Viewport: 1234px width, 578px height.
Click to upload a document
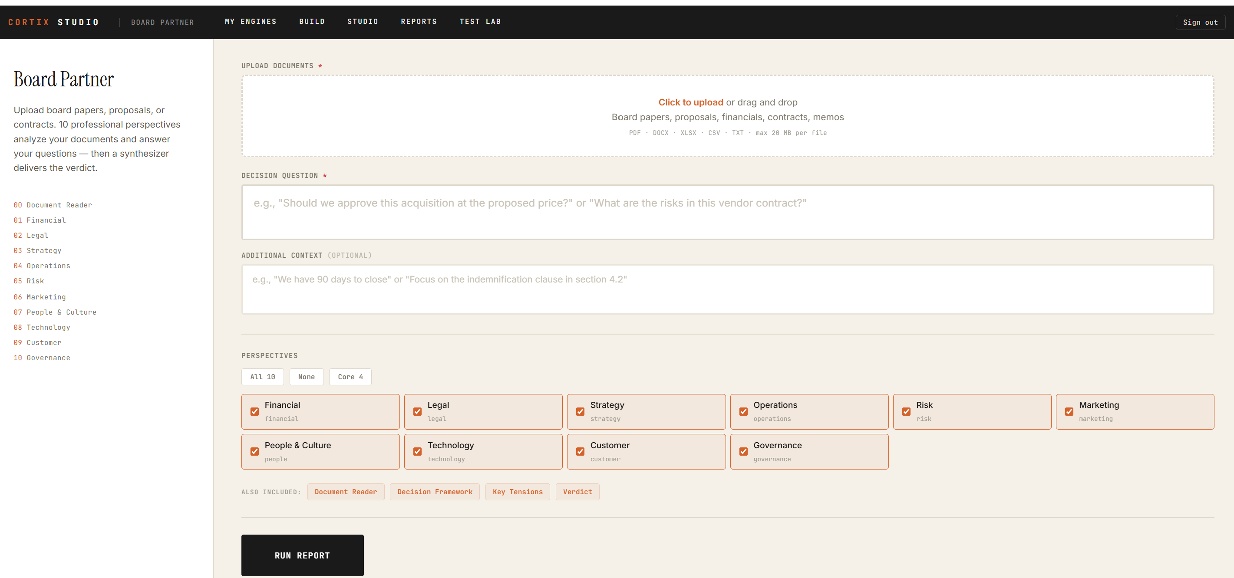click(x=690, y=102)
